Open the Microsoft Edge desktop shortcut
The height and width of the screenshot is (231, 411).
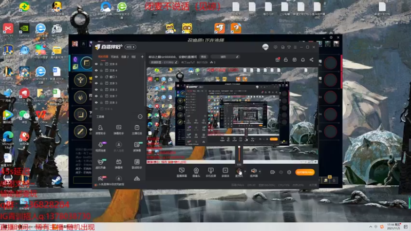[x=8, y=140]
